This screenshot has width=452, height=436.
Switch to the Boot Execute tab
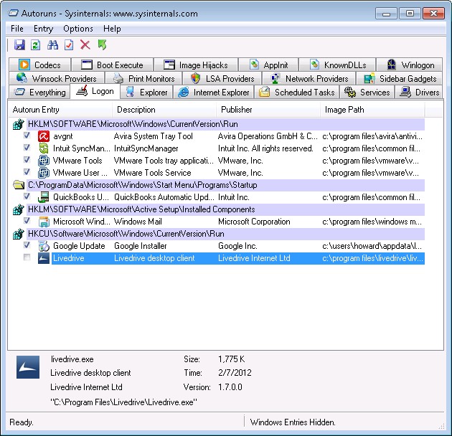pos(113,65)
